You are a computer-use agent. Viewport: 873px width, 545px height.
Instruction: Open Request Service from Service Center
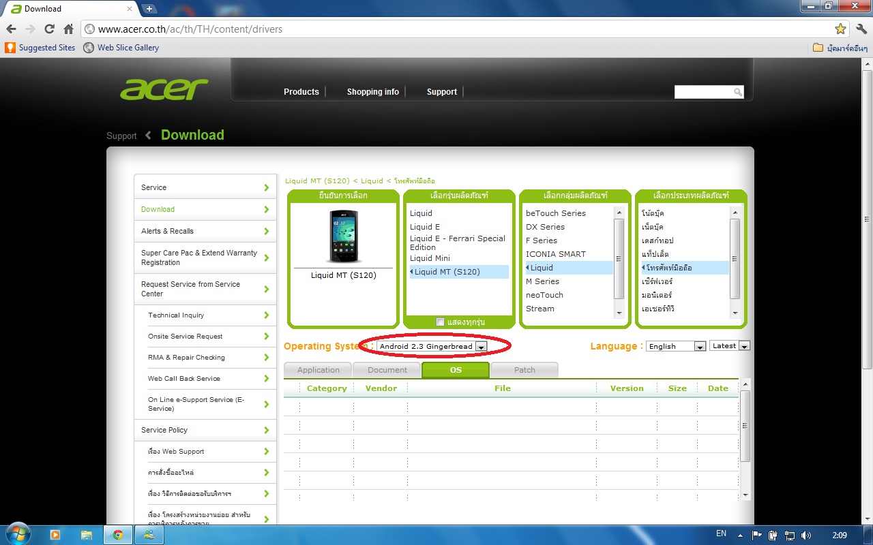pyautogui.click(x=205, y=289)
